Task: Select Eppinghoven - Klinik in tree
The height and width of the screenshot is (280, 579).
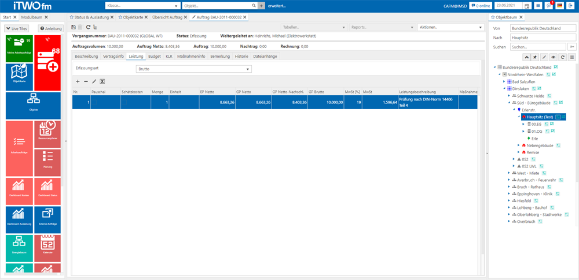Action: pyautogui.click(x=535, y=193)
